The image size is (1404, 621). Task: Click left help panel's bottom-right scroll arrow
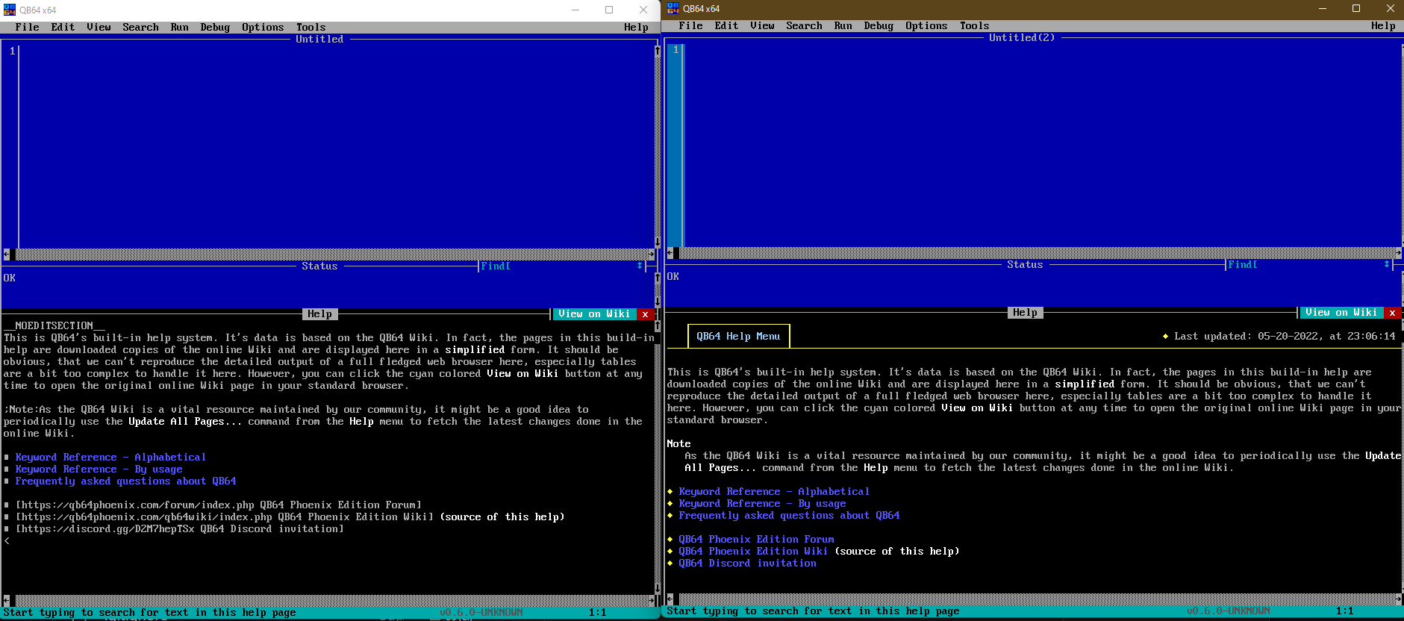point(652,601)
